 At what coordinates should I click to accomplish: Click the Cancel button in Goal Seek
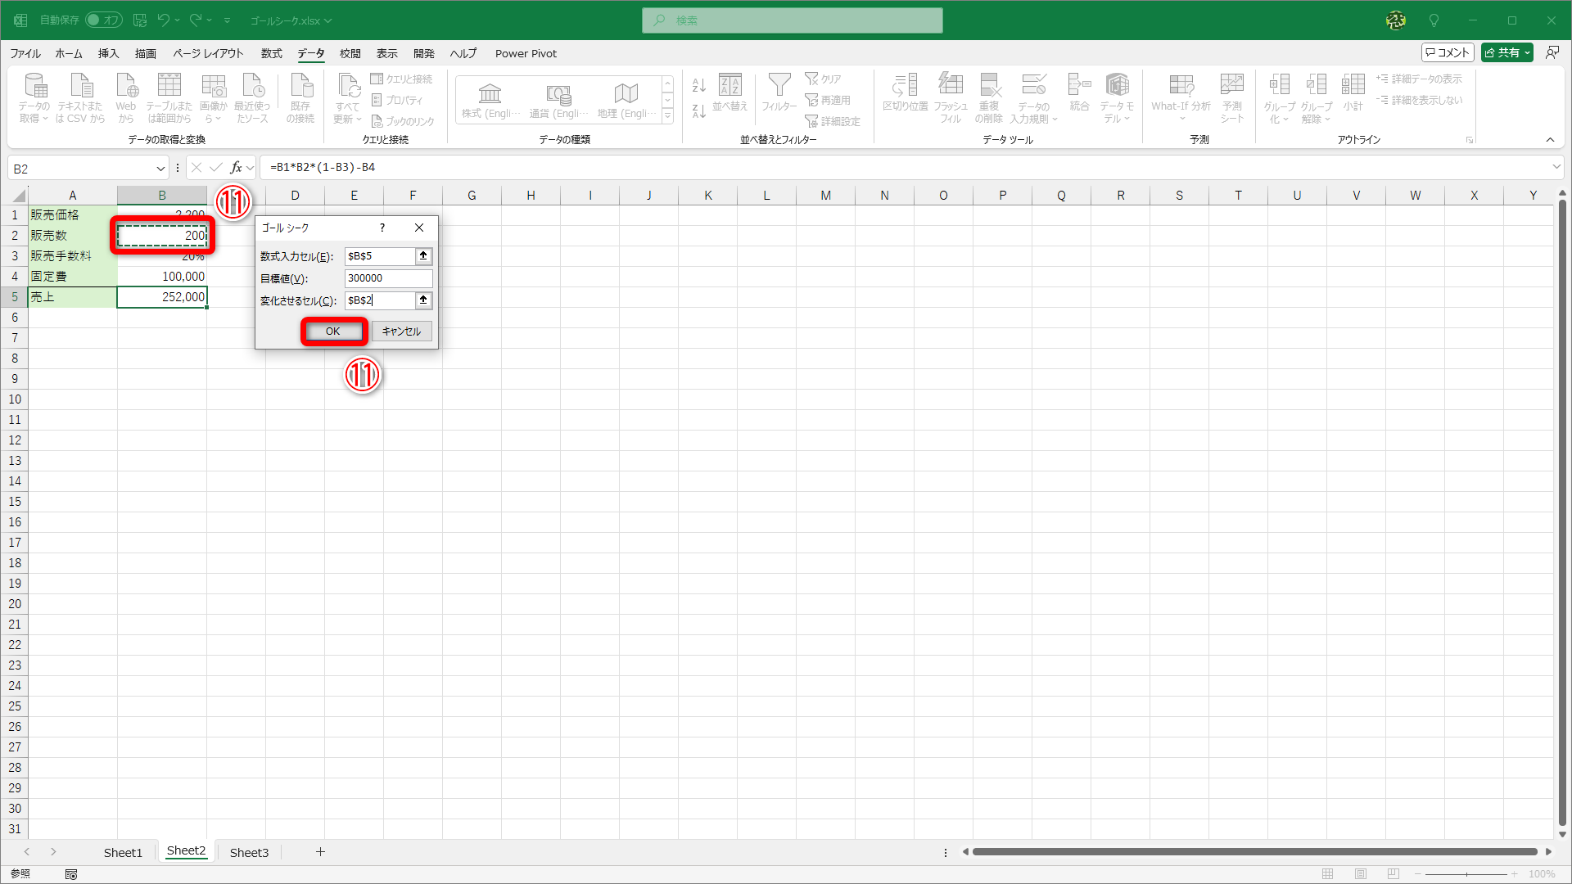401,331
